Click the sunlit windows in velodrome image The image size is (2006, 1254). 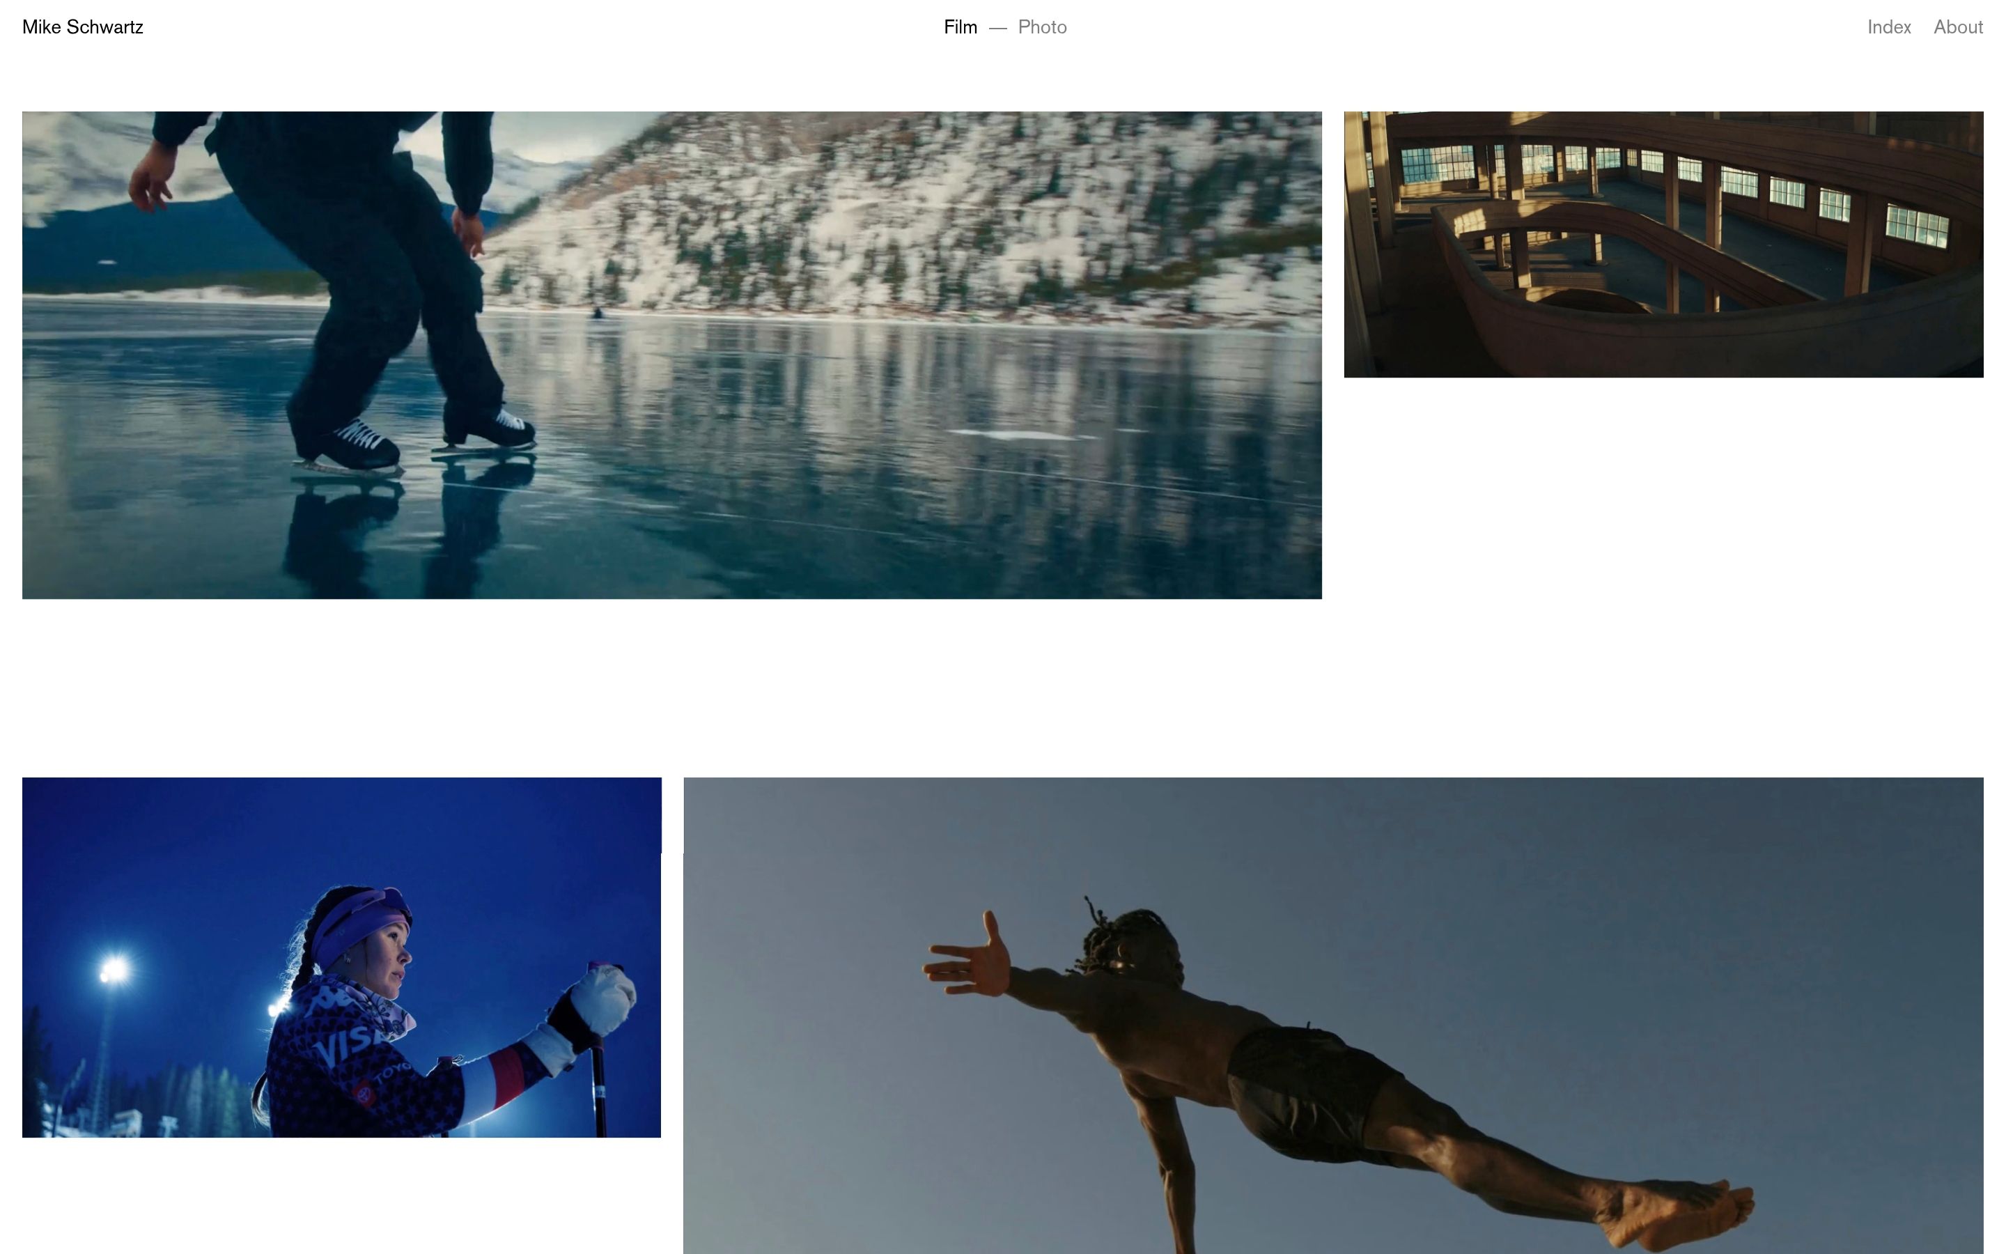tap(1916, 225)
